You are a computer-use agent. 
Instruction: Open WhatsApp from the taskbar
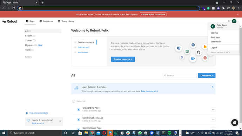click(x=140, y=133)
